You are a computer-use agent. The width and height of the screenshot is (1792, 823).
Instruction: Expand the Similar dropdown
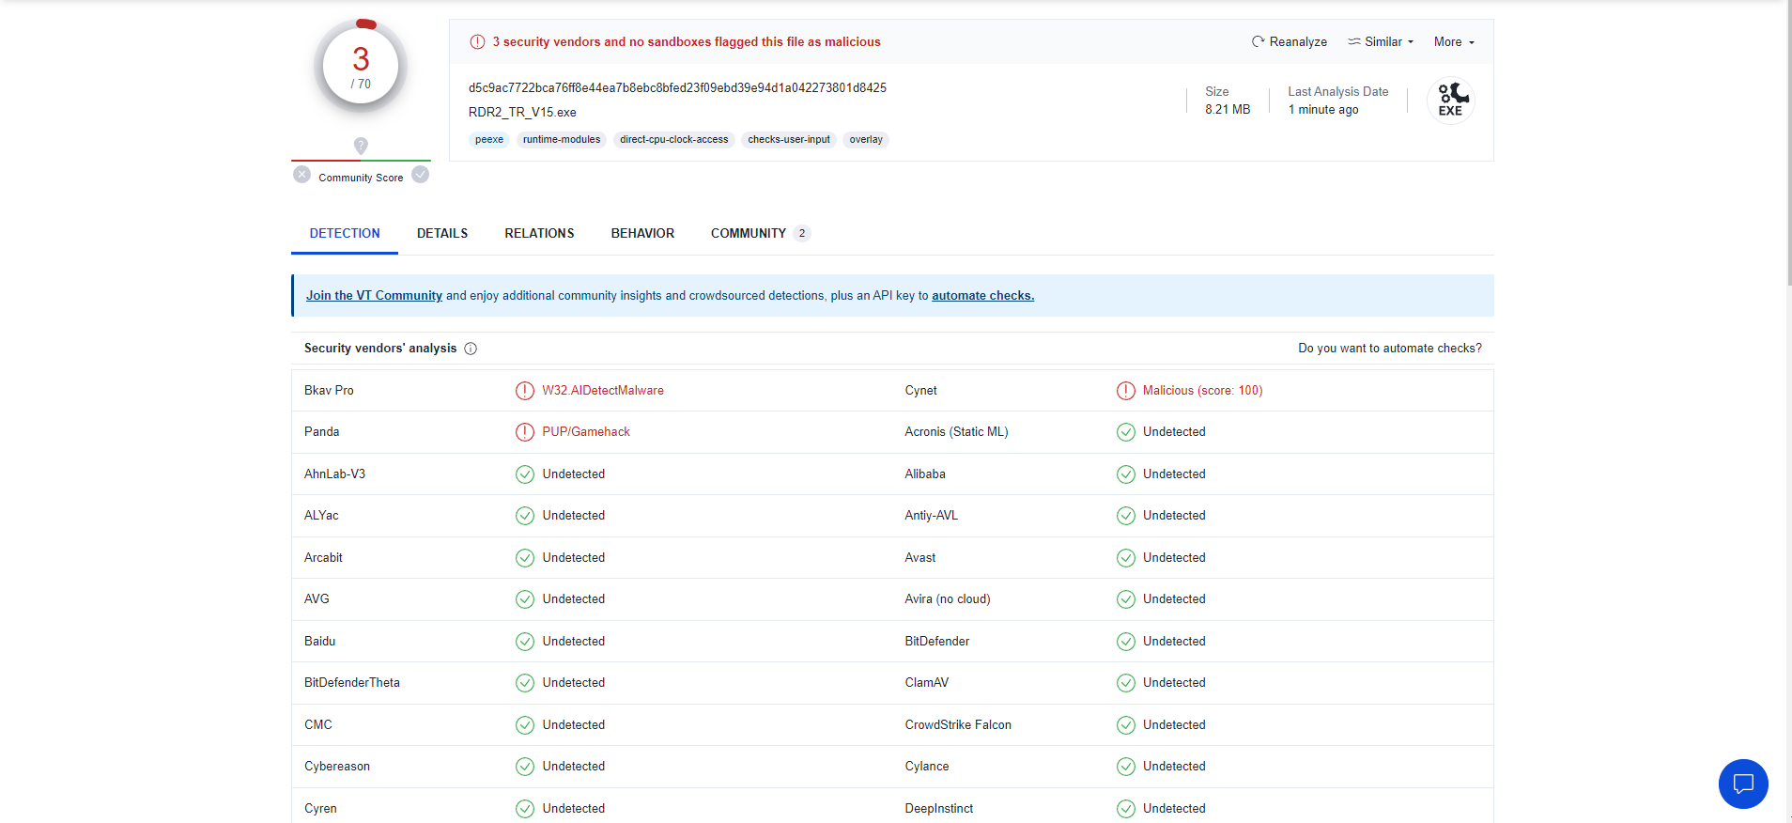(x=1381, y=41)
